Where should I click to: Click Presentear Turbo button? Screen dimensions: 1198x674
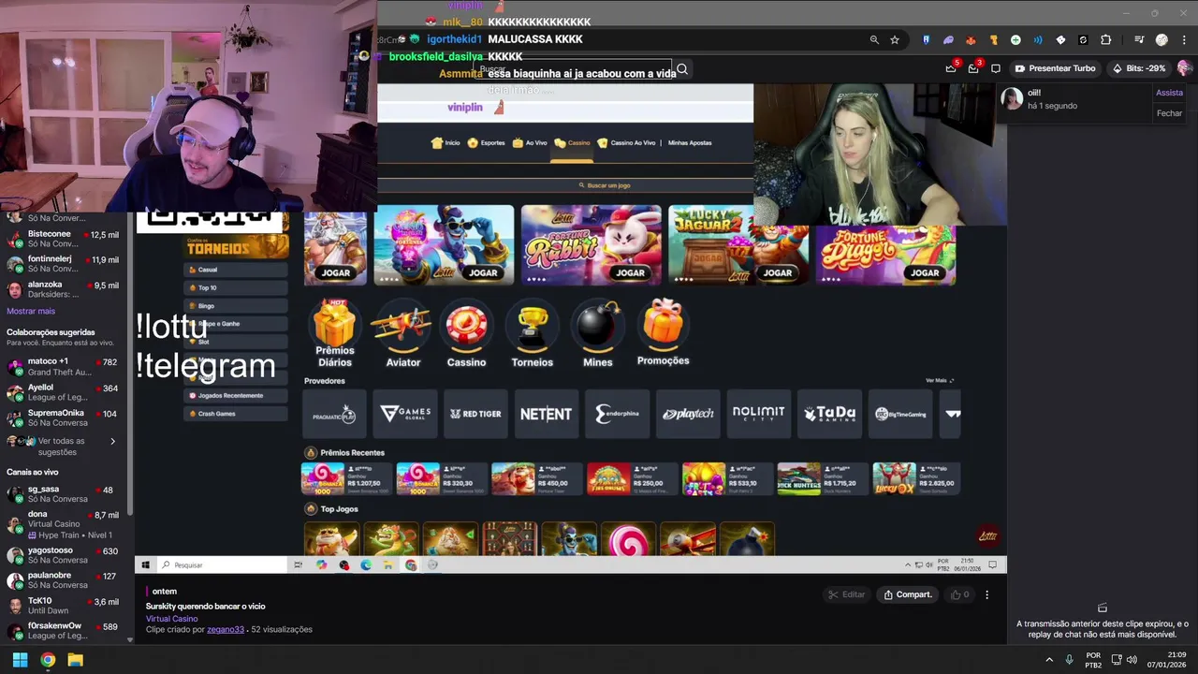click(x=1055, y=68)
